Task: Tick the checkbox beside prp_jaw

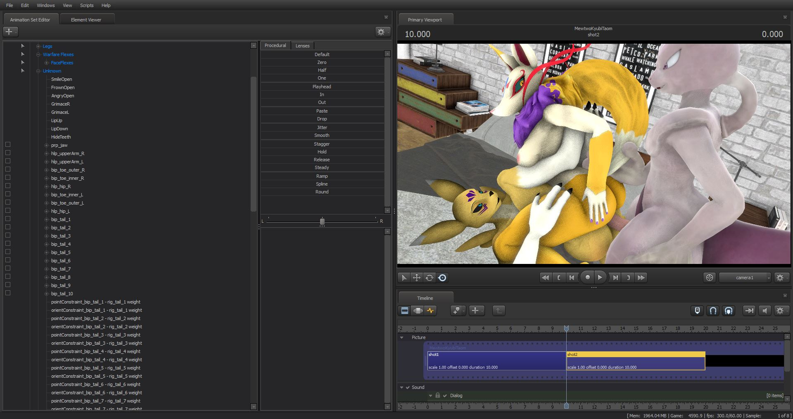Action: pyautogui.click(x=8, y=145)
